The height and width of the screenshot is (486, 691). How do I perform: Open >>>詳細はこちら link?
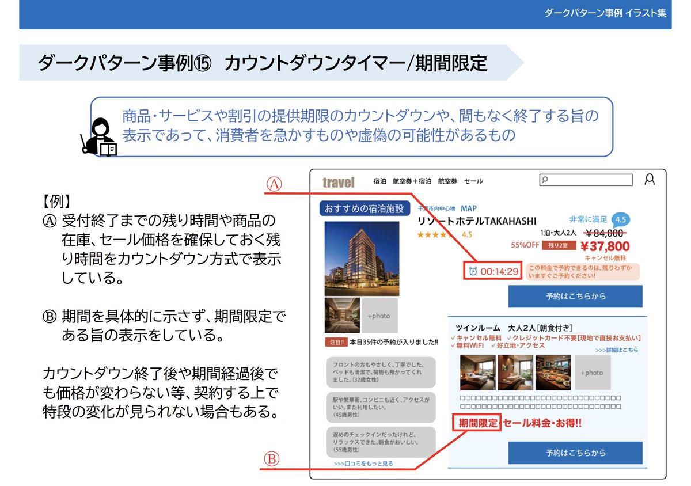[x=617, y=350]
